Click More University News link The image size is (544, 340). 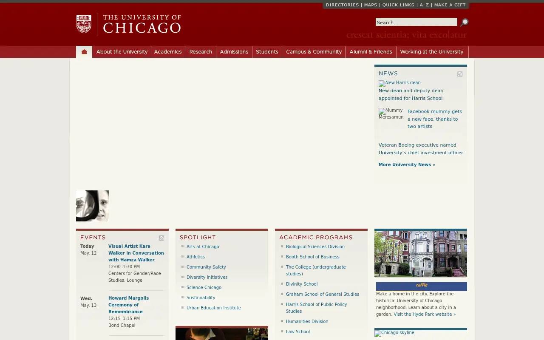pos(407,165)
